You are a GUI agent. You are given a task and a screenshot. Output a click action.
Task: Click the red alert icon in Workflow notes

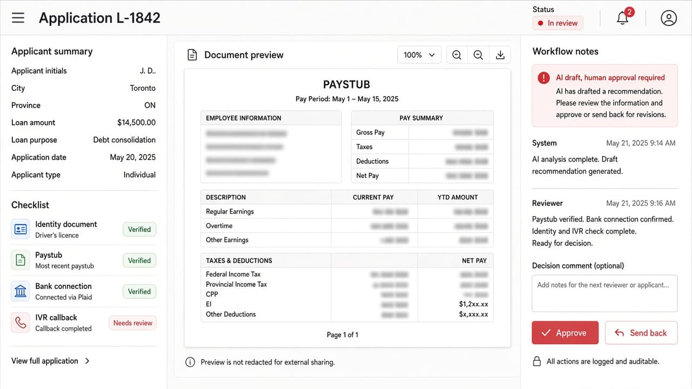coord(544,78)
